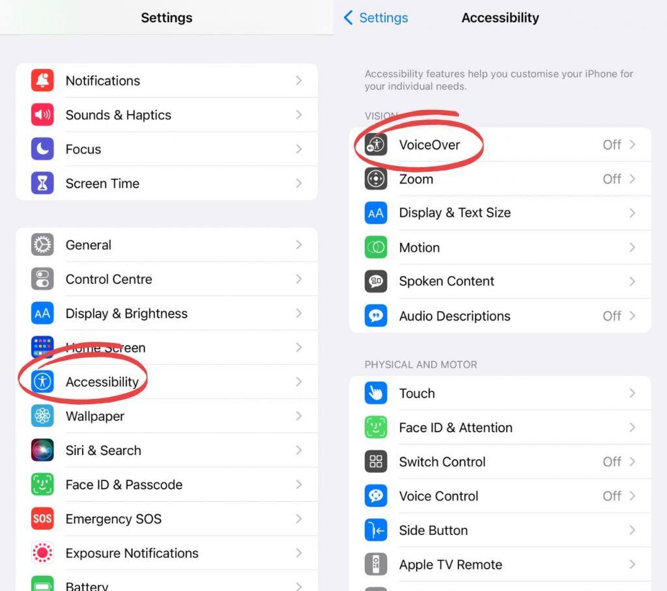The height and width of the screenshot is (591, 667).
Task: Tap the Battery row label
Action: 87,586
